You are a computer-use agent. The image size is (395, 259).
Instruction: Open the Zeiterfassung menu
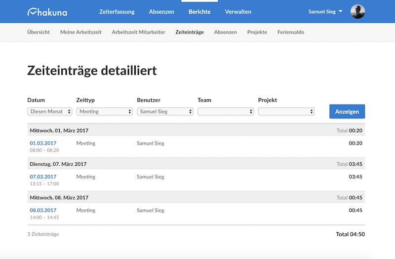117,12
